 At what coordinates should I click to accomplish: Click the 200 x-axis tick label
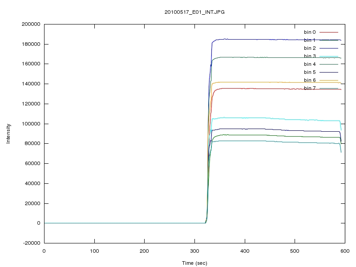(144, 251)
